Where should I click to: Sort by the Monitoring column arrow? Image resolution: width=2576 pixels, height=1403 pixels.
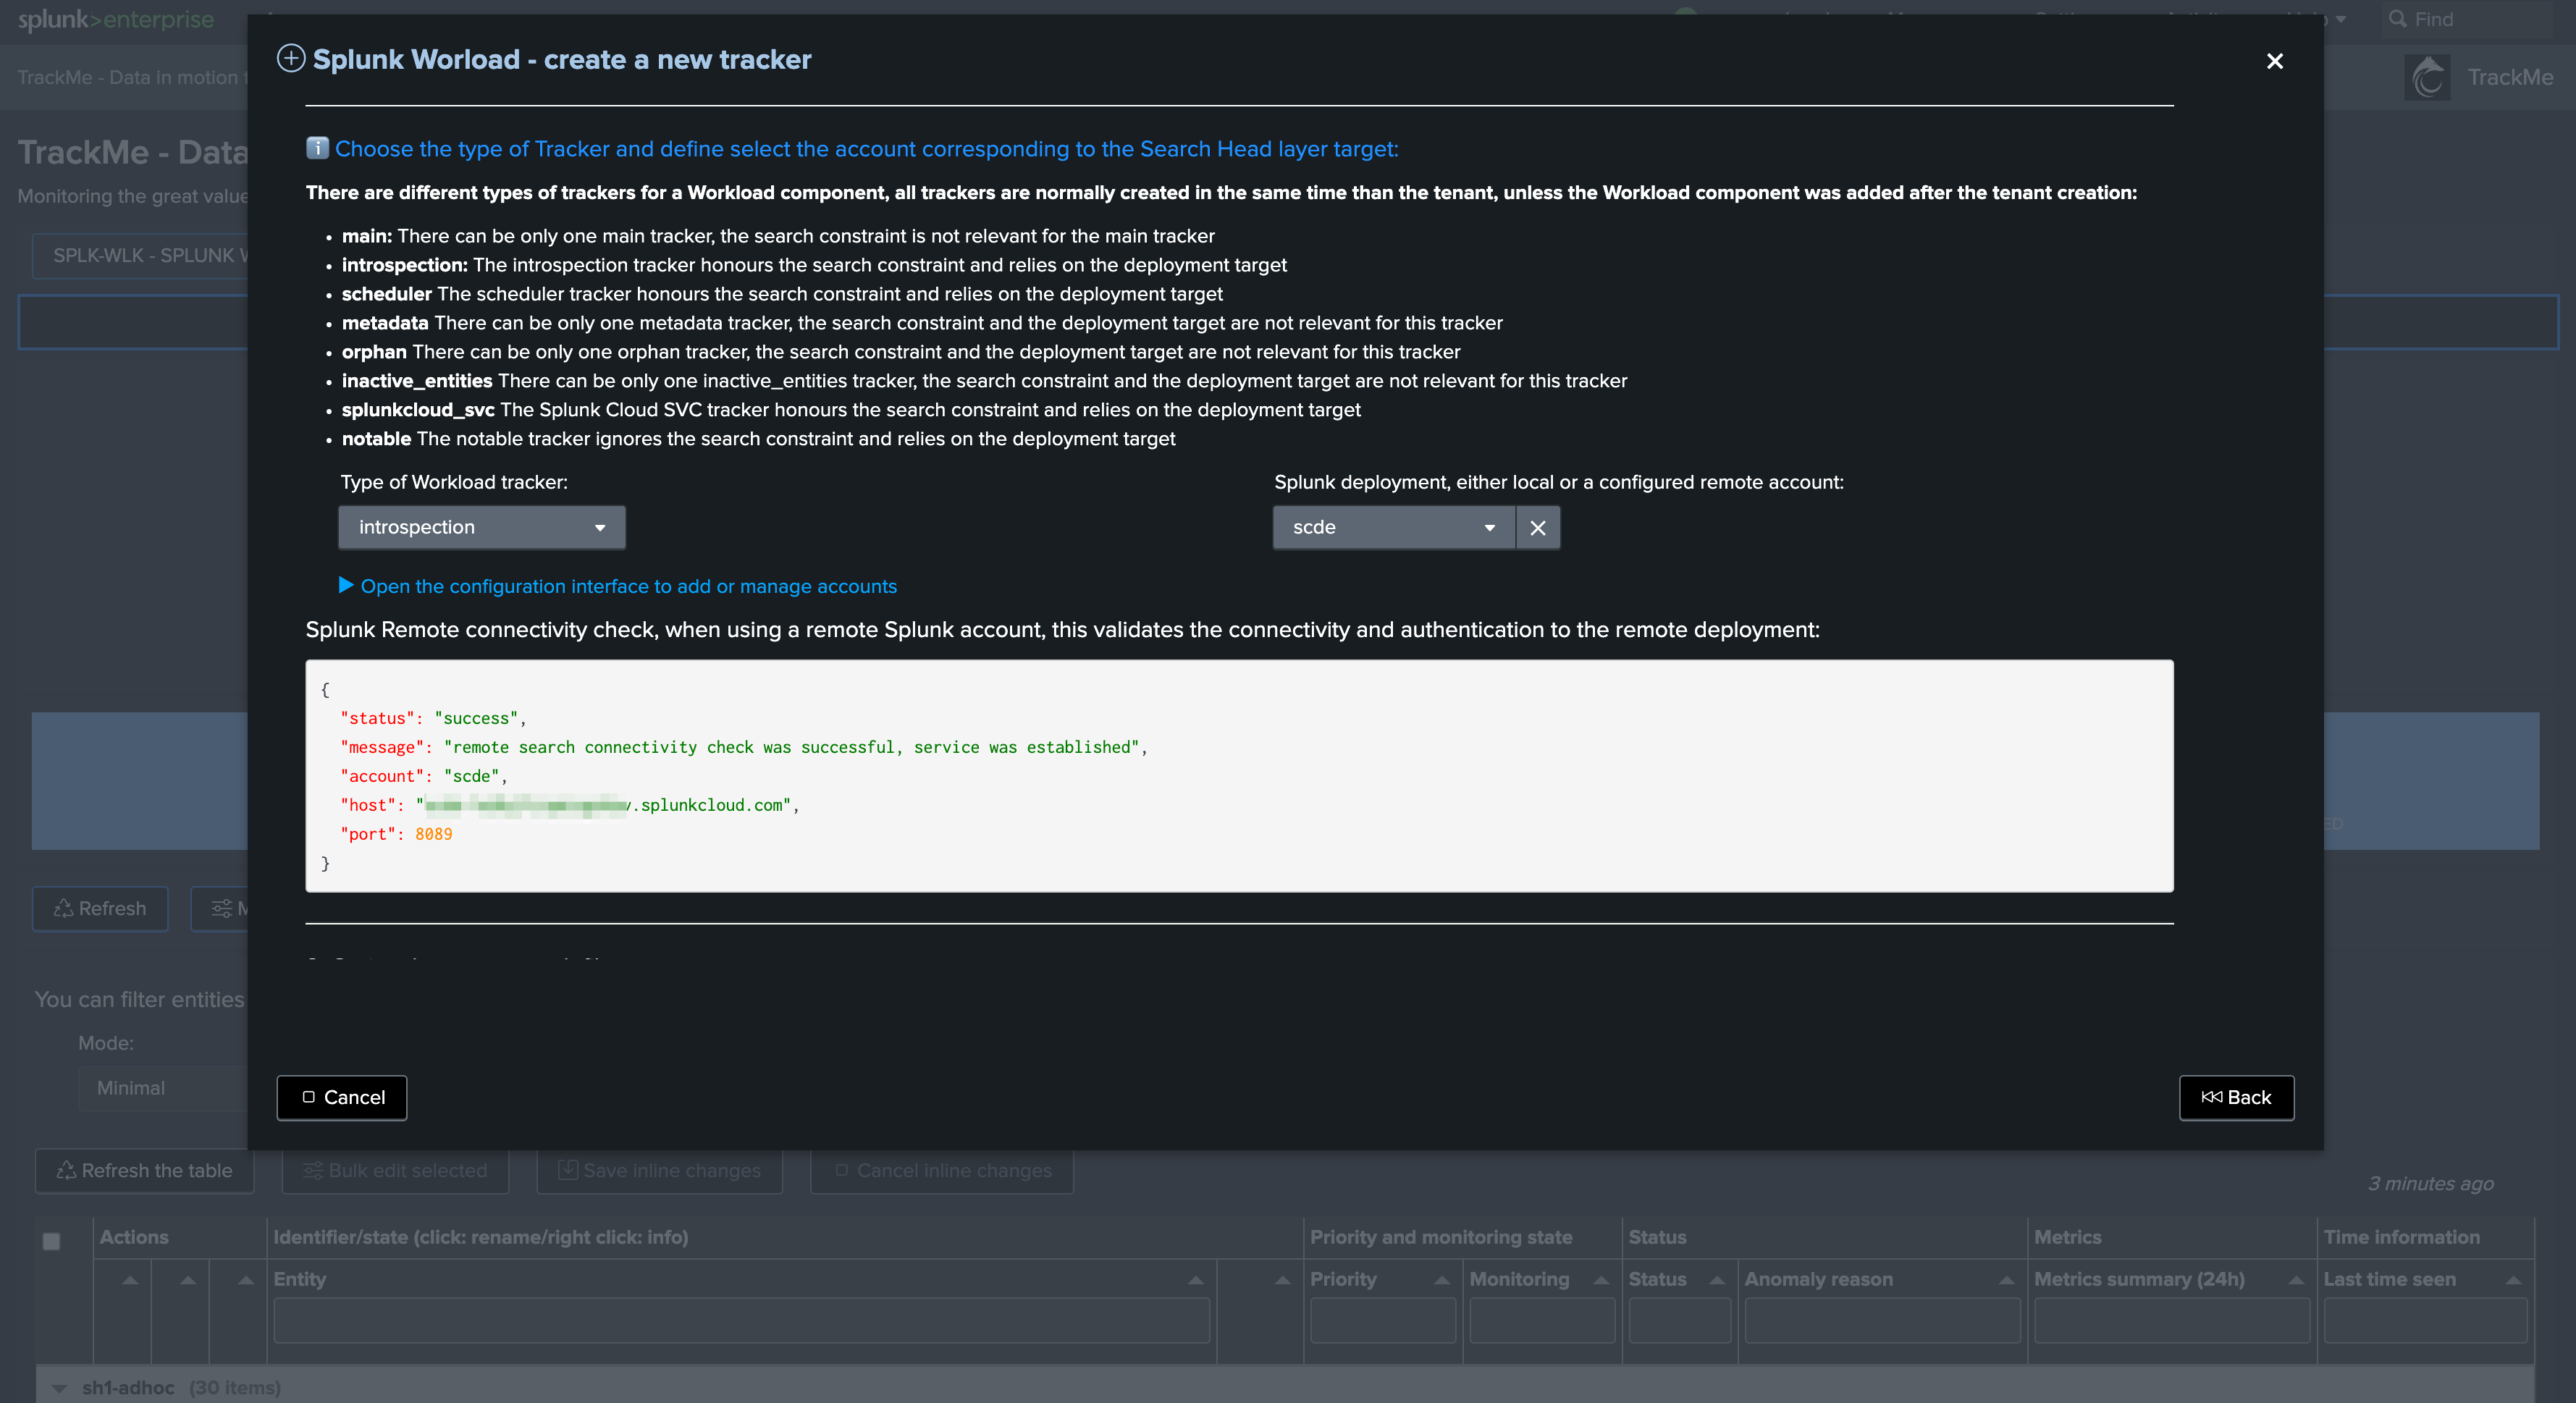coord(1601,1279)
